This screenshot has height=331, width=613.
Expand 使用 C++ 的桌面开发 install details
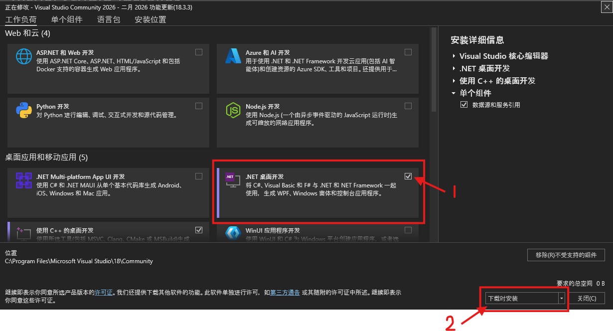pos(454,81)
